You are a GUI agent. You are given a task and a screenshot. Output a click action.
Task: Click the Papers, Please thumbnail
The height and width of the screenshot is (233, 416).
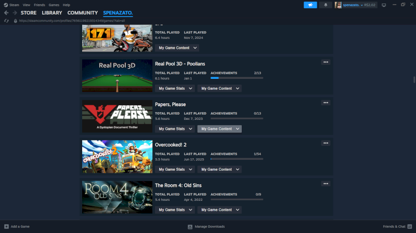point(118,116)
